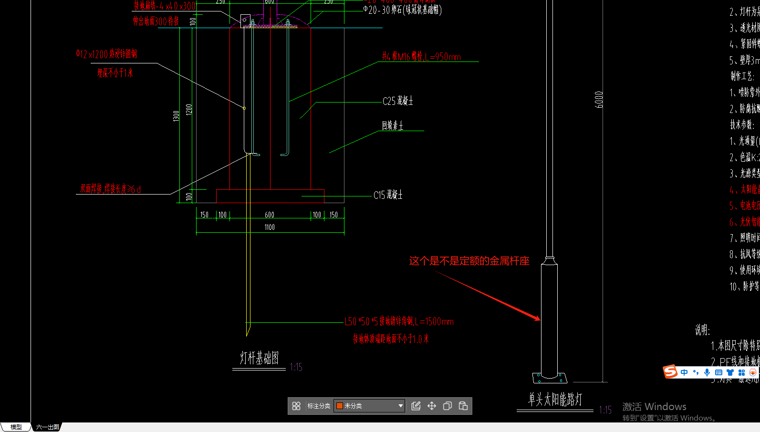Click the Sogou input method logo
Viewport: 760px width, 432px height.
pyautogui.click(x=670, y=371)
